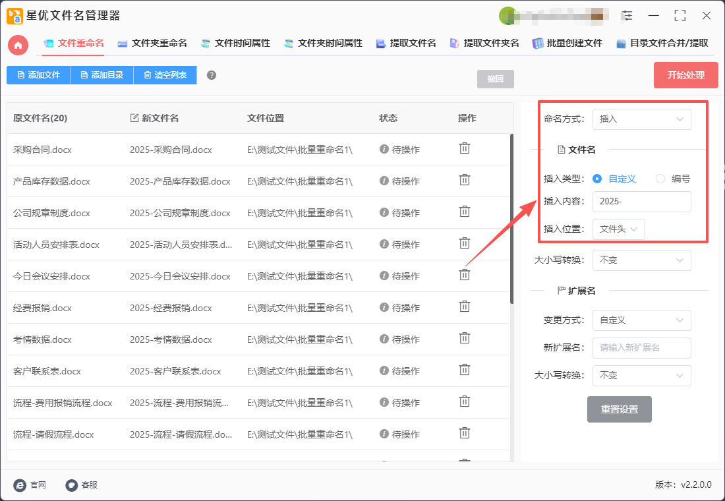The width and height of the screenshot is (725, 501).
Task: Click the 重置设置 button
Action: 619,409
